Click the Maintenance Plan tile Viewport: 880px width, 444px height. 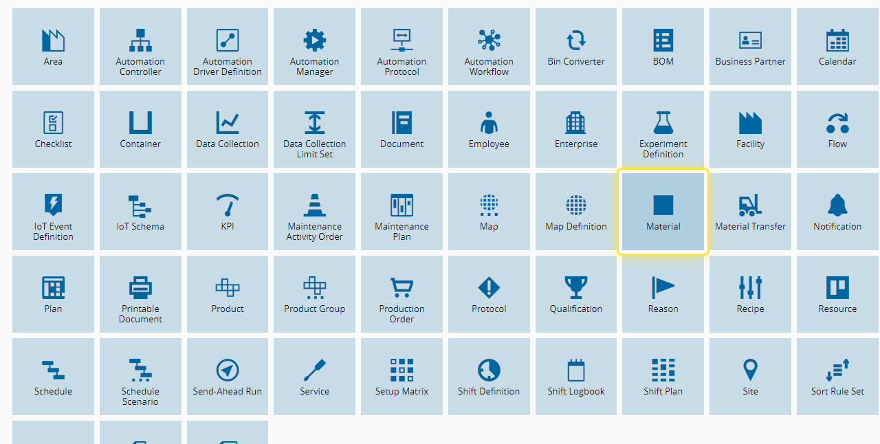pyautogui.click(x=401, y=212)
